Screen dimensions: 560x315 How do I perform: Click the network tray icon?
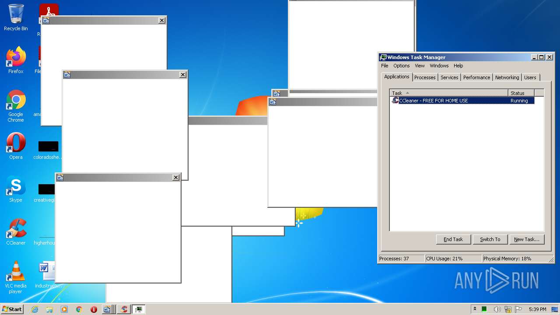pos(508,309)
